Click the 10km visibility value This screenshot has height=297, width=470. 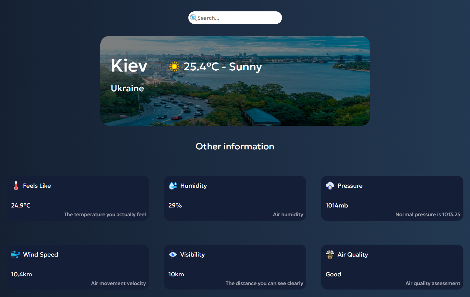[176, 274]
